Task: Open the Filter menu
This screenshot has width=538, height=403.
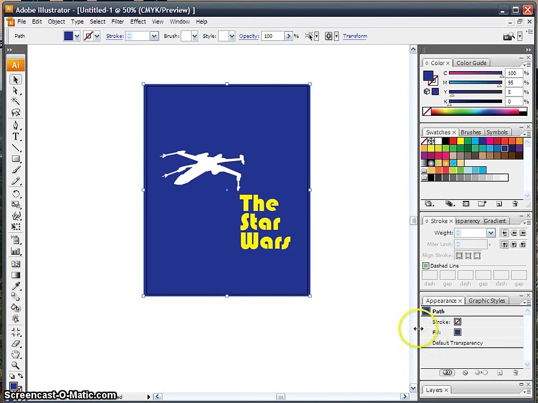Action: tap(118, 21)
